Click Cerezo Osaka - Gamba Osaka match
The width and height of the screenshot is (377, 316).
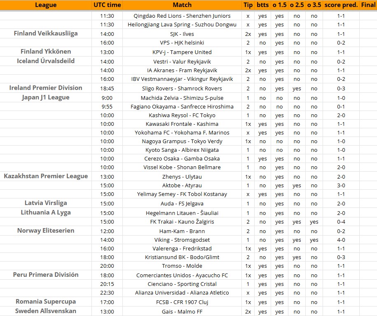[182, 158]
